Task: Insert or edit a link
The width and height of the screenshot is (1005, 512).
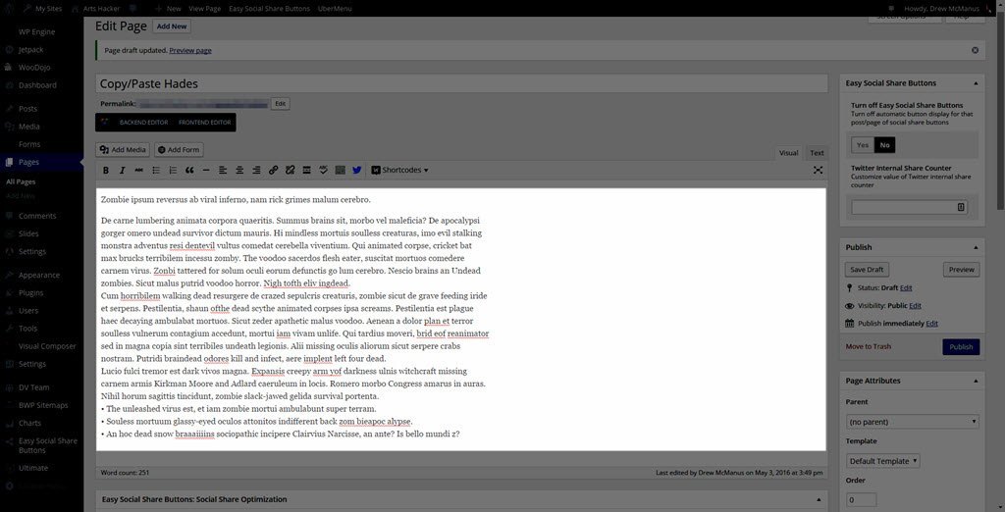Action: point(273,171)
